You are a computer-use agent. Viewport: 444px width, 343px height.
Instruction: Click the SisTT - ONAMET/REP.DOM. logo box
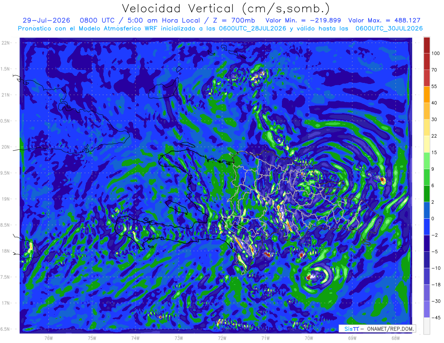377,329
